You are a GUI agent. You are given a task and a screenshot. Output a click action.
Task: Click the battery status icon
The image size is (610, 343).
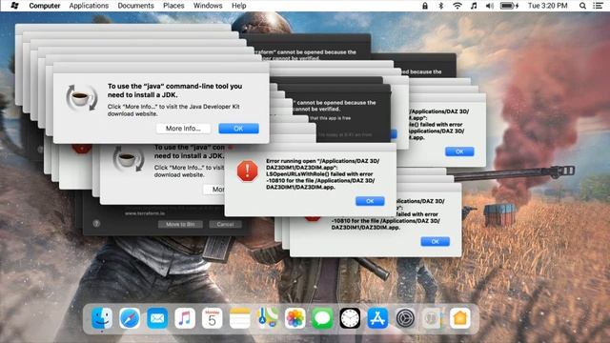509,6
